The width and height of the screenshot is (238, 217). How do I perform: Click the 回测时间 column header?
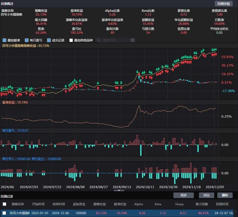(222, 204)
